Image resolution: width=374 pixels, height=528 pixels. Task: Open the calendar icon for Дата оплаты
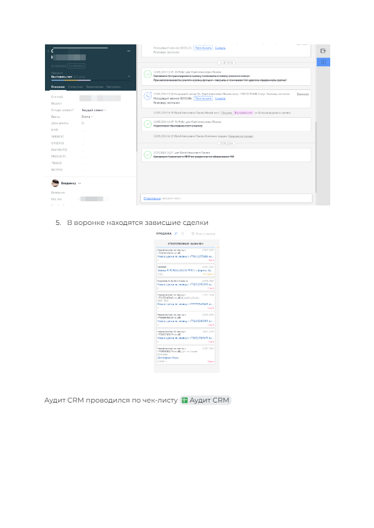pyautogui.click(x=83, y=123)
